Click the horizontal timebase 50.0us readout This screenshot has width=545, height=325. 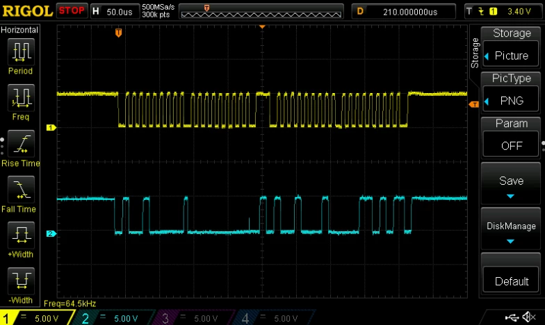120,12
